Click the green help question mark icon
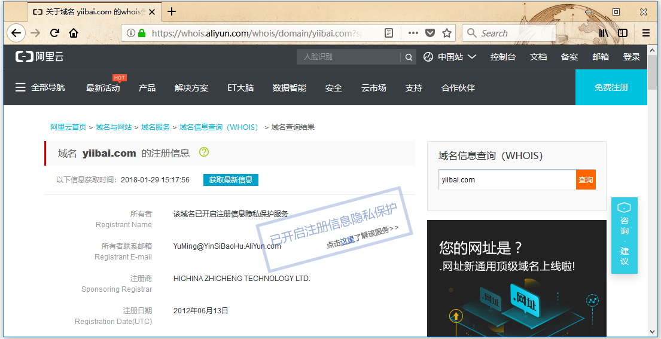The width and height of the screenshot is (661, 339). (204, 152)
